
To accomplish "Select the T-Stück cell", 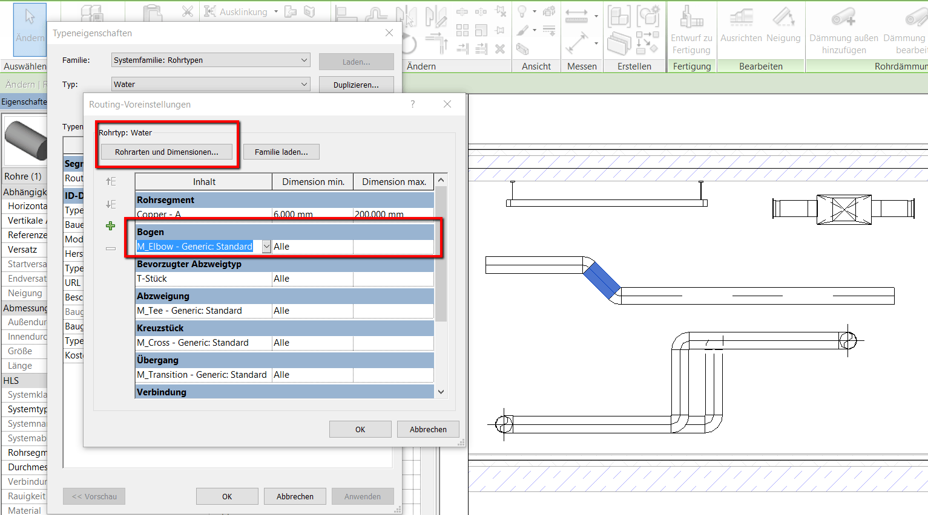I will [203, 279].
